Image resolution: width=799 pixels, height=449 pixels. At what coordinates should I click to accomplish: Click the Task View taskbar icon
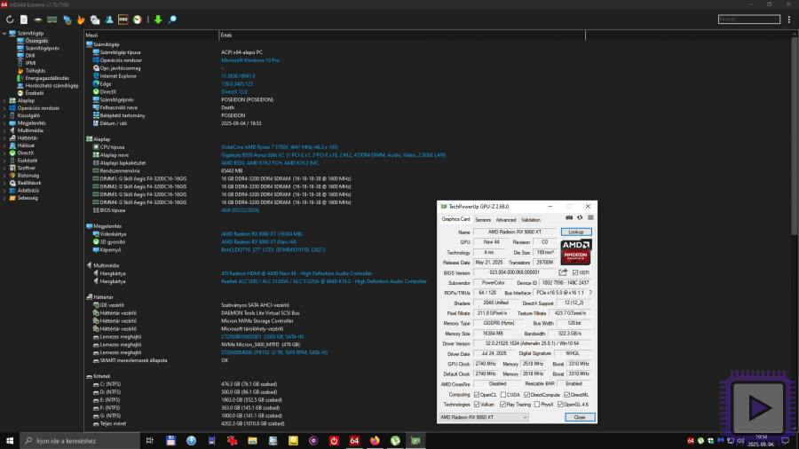[150, 440]
